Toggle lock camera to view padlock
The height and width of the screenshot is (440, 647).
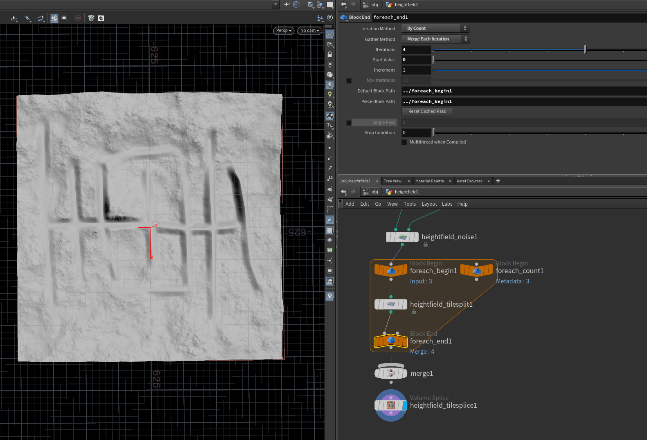[330, 54]
